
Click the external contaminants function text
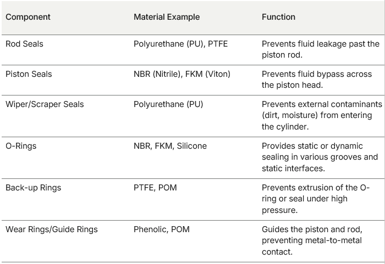pos(321,115)
